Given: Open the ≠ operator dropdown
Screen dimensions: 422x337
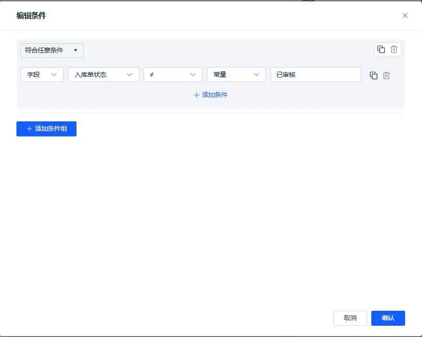Looking at the screenshot, I should 173,74.
